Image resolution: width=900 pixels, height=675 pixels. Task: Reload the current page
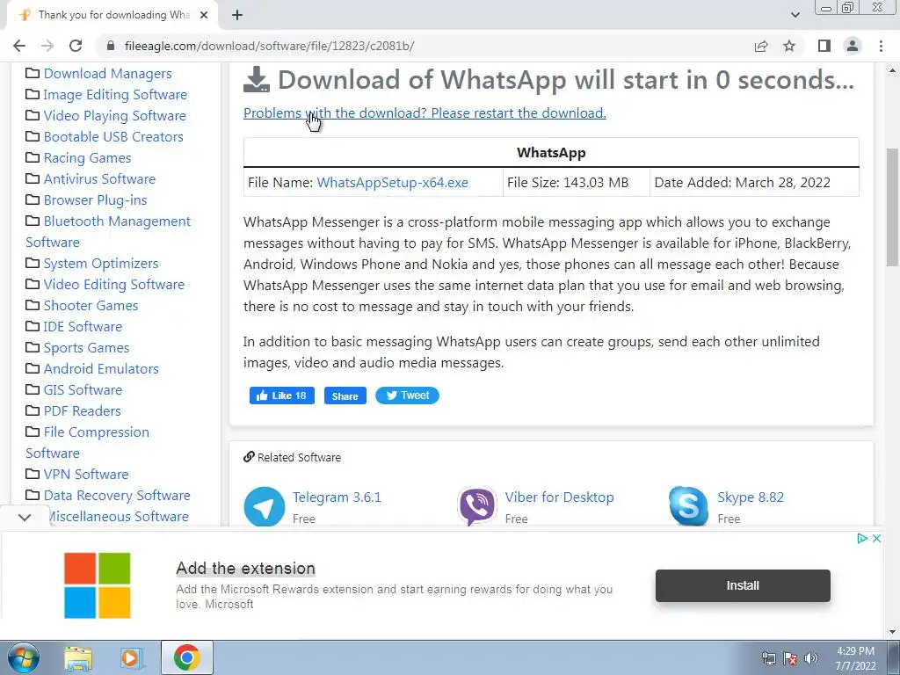pos(76,46)
